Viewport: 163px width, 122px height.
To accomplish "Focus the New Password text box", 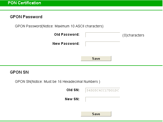I will pyautogui.click(x=102, y=44).
